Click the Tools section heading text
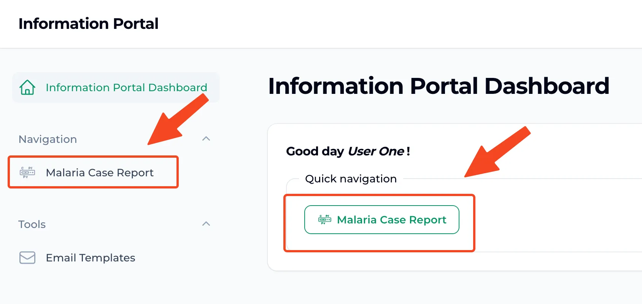Viewport: 642px width, 304px height. 32,224
